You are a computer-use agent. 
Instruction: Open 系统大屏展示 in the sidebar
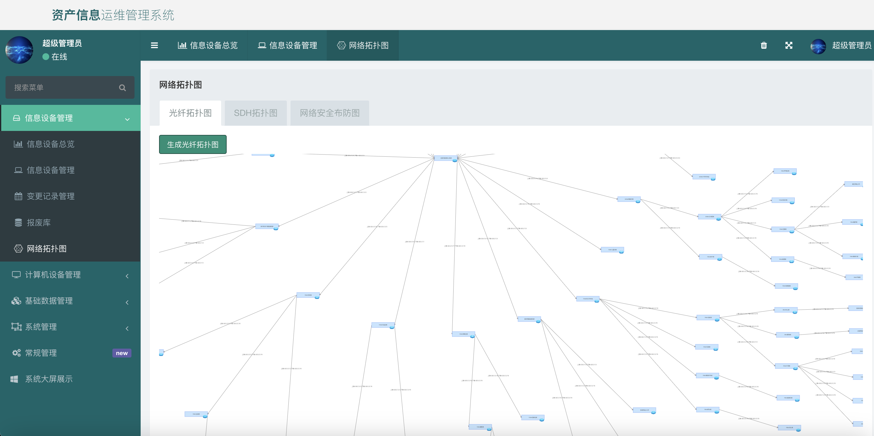coord(71,379)
